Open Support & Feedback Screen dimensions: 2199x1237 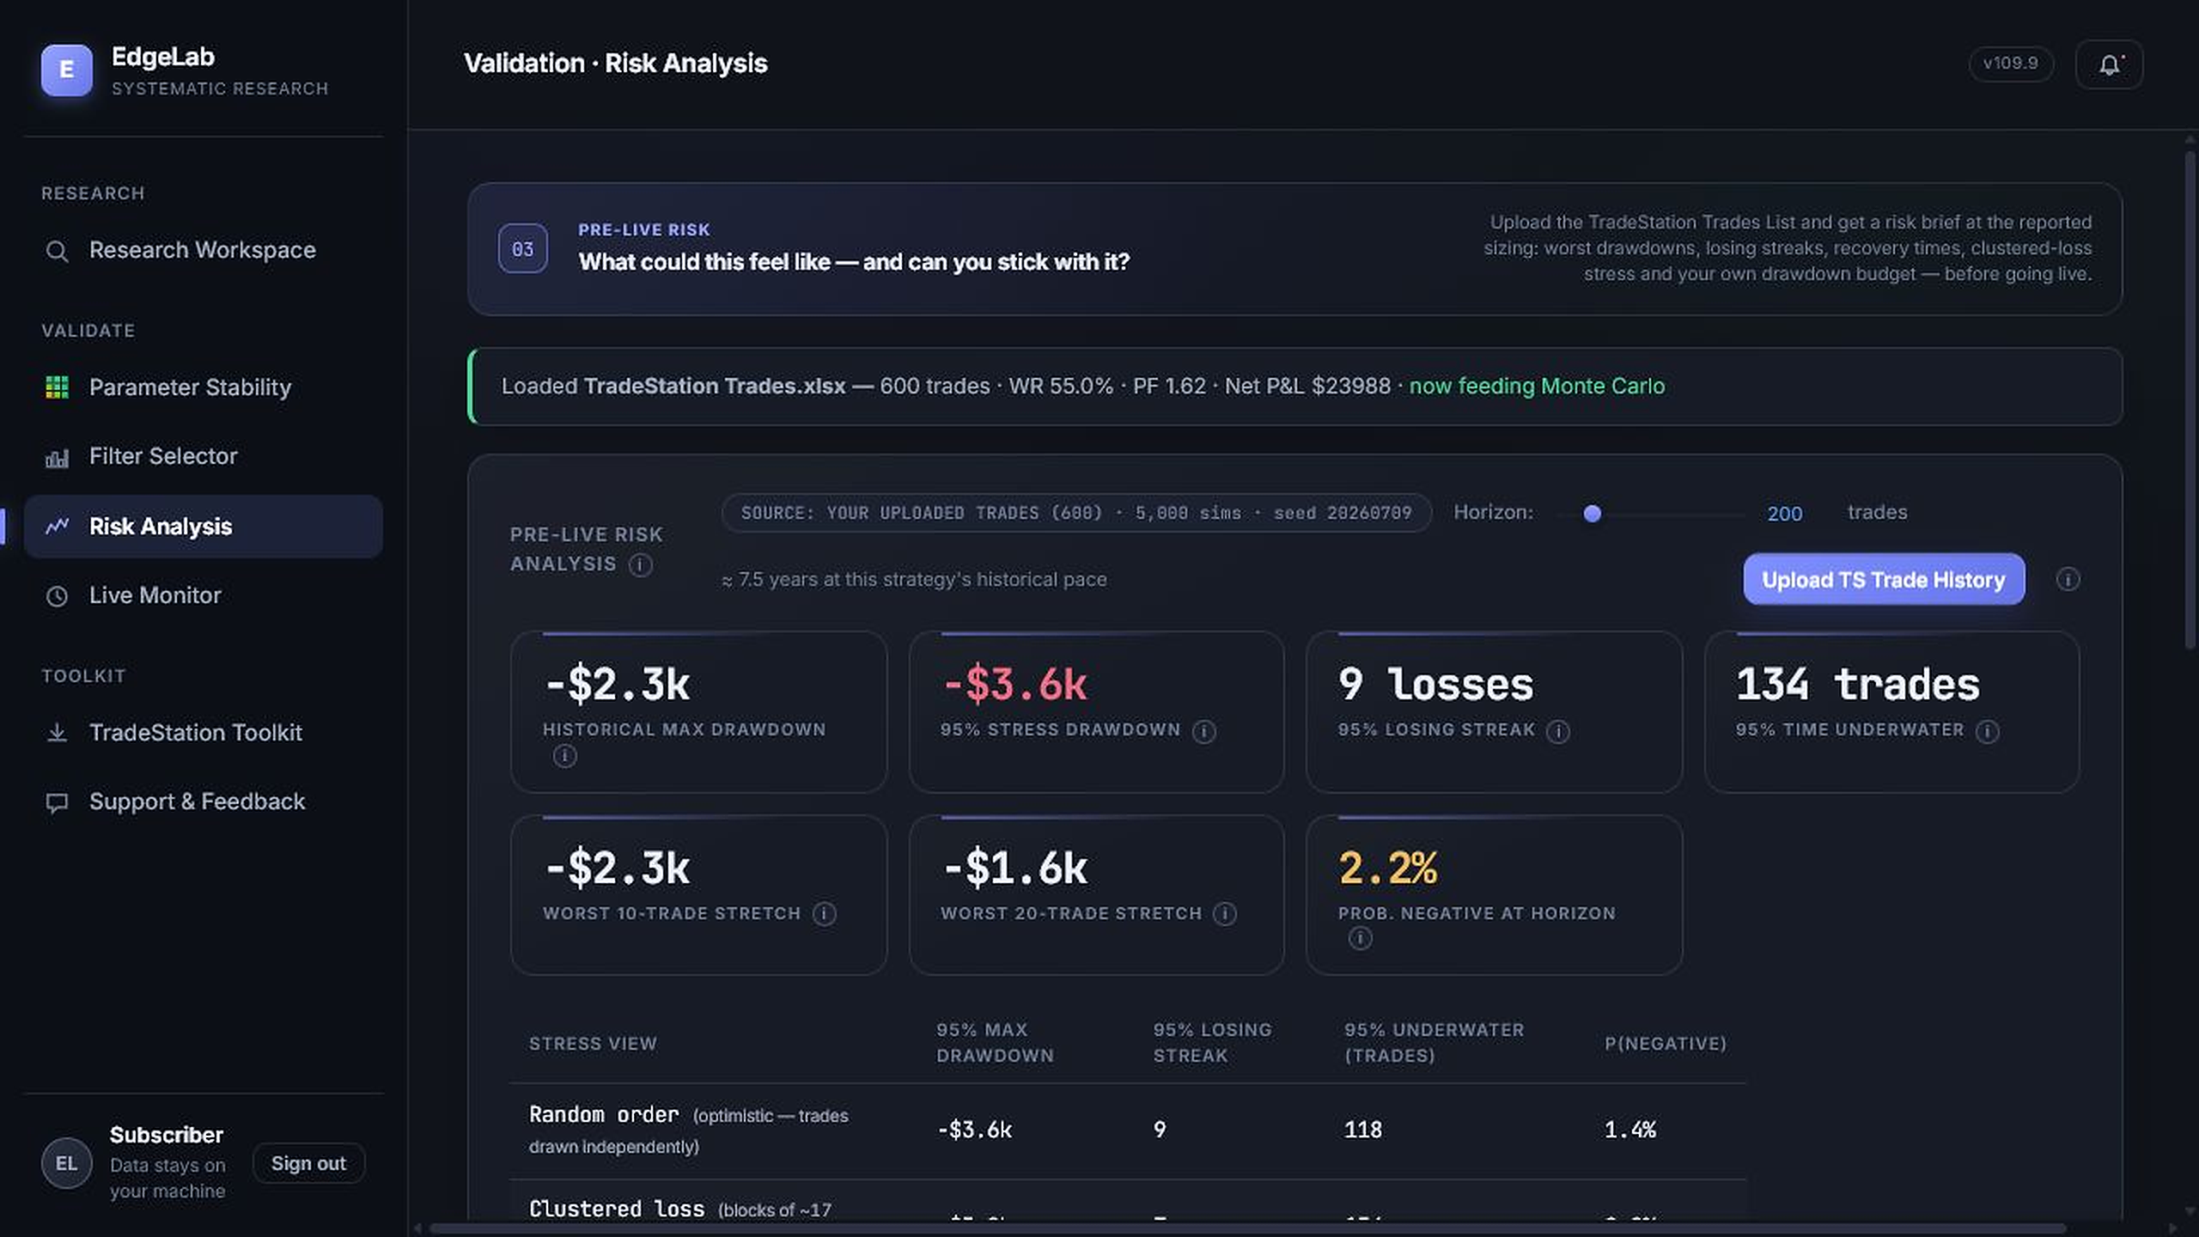(x=203, y=801)
